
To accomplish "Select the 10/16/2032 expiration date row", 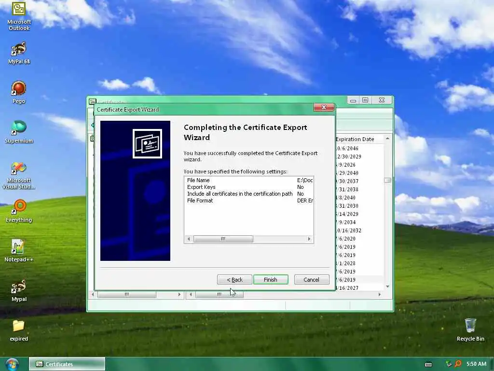I will (349, 230).
